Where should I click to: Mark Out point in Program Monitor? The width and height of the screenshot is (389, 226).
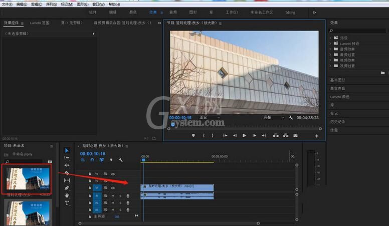coord(213,135)
